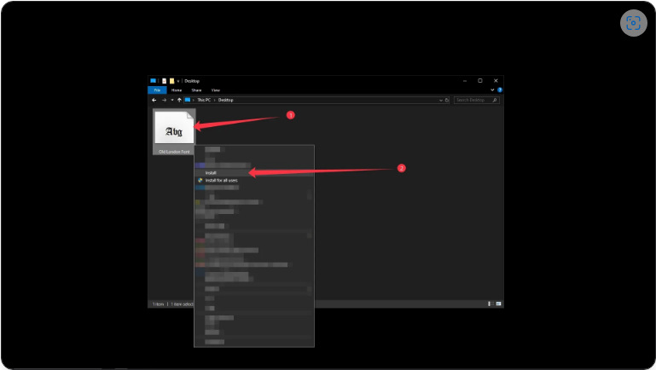This screenshot has height=370, width=656.
Task: Click the Properties quick access icon
Action: 165,81
